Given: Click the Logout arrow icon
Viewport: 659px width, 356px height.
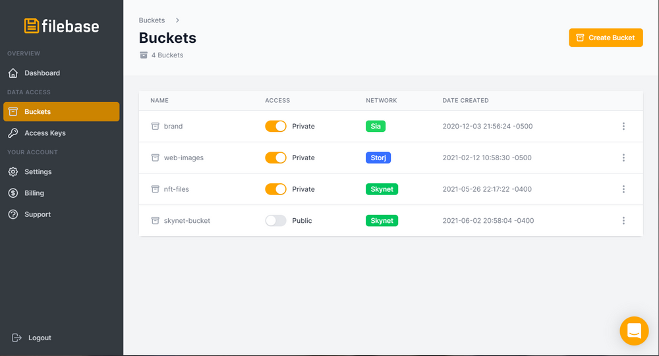Looking at the screenshot, I should [16, 338].
